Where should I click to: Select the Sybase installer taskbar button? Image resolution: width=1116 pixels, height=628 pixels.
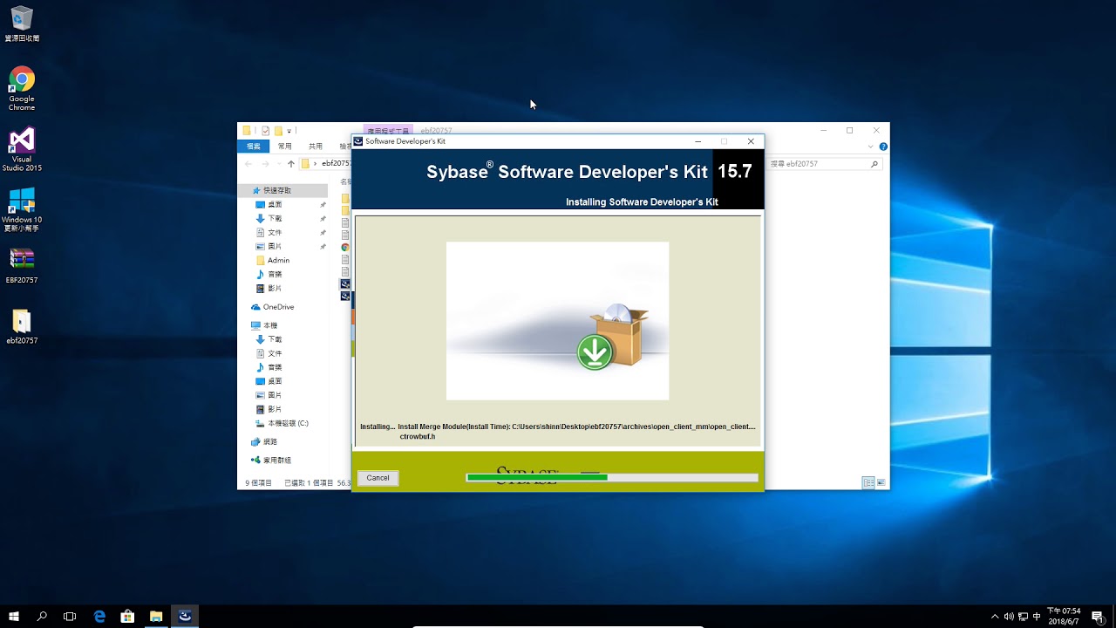tap(185, 616)
